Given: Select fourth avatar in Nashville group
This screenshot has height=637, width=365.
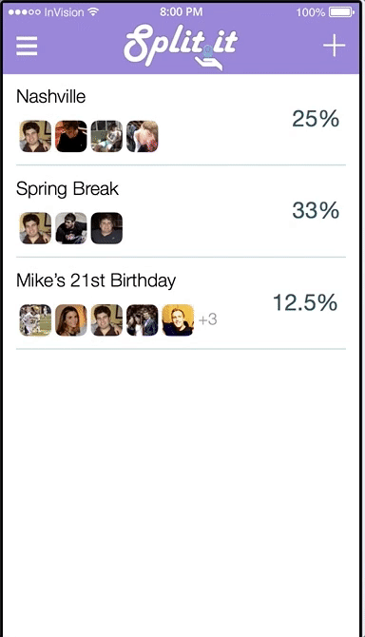Looking at the screenshot, I should click(142, 137).
